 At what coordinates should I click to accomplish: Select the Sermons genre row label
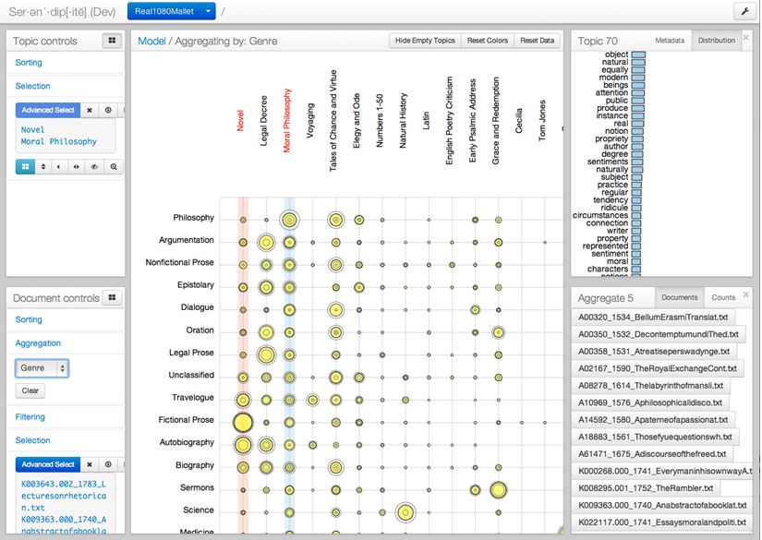point(197,487)
